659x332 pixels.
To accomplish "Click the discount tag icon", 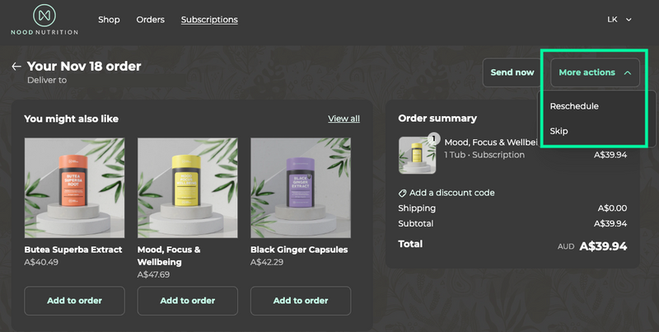I will pos(402,193).
